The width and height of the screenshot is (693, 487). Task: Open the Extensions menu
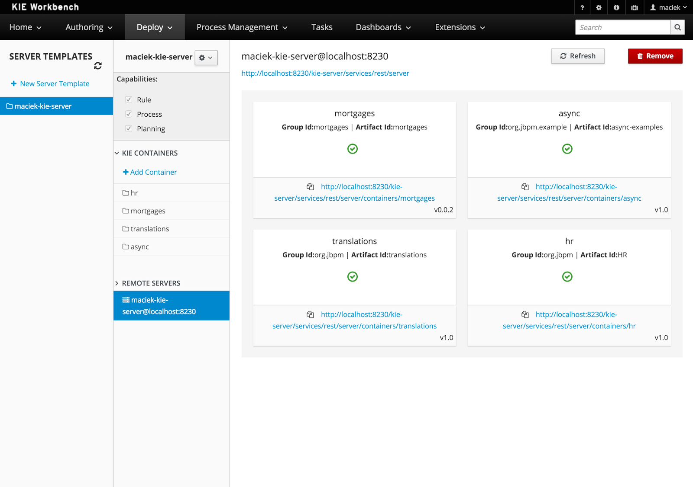coord(460,27)
